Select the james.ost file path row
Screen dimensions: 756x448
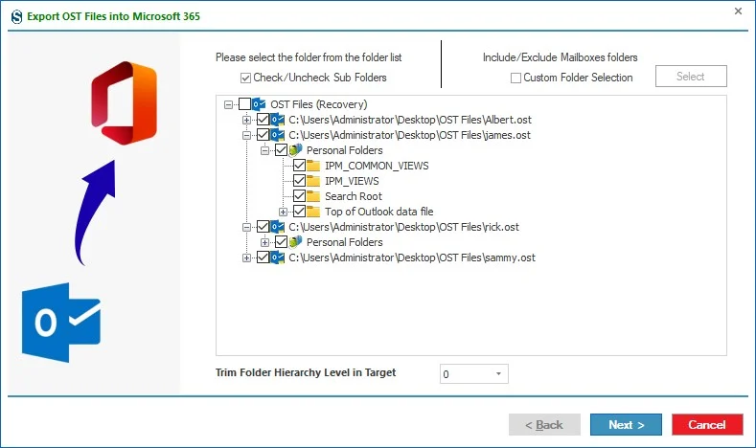pyautogui.click(x=409, y=135)
